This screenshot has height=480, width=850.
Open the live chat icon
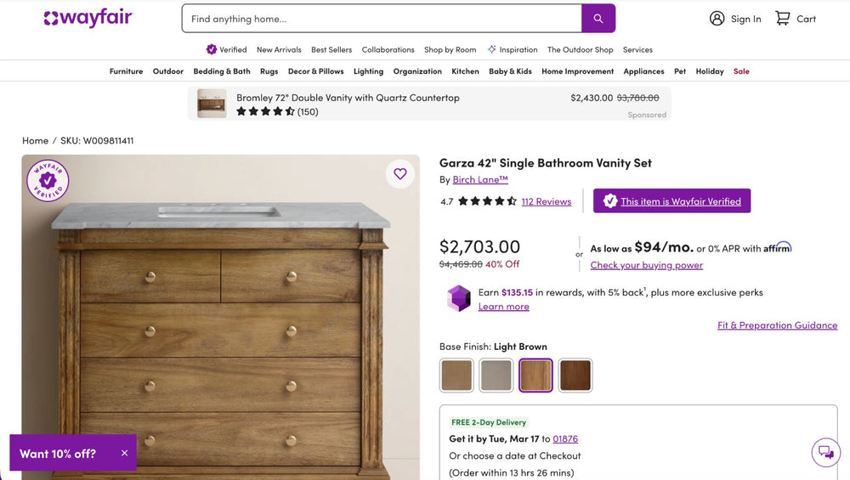(825, 453)
